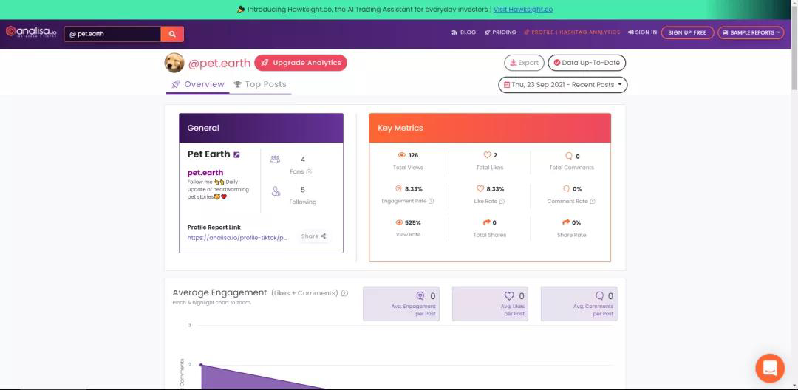Click the purple pet.earth username
798x390 pixels.
tap(205, 172)
